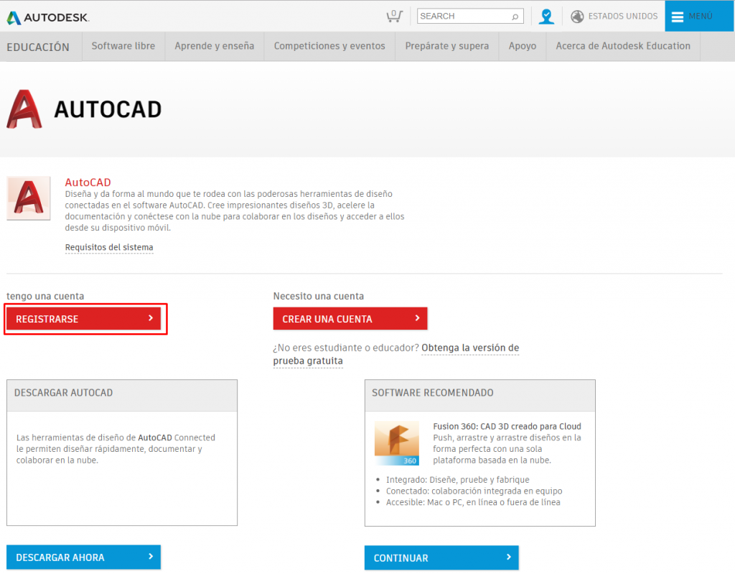Click Fusion 360: CAD 3D creado para Cloud
This screenshot has height=574, width=735.
pyautogui.click(x=507, y=426)
